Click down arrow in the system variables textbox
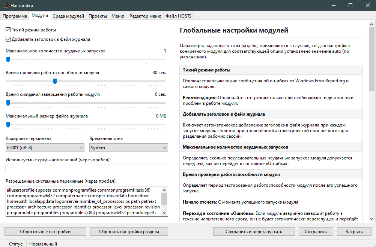The height and width of the screenshot is (247, 376). click(x=164, y=213)
